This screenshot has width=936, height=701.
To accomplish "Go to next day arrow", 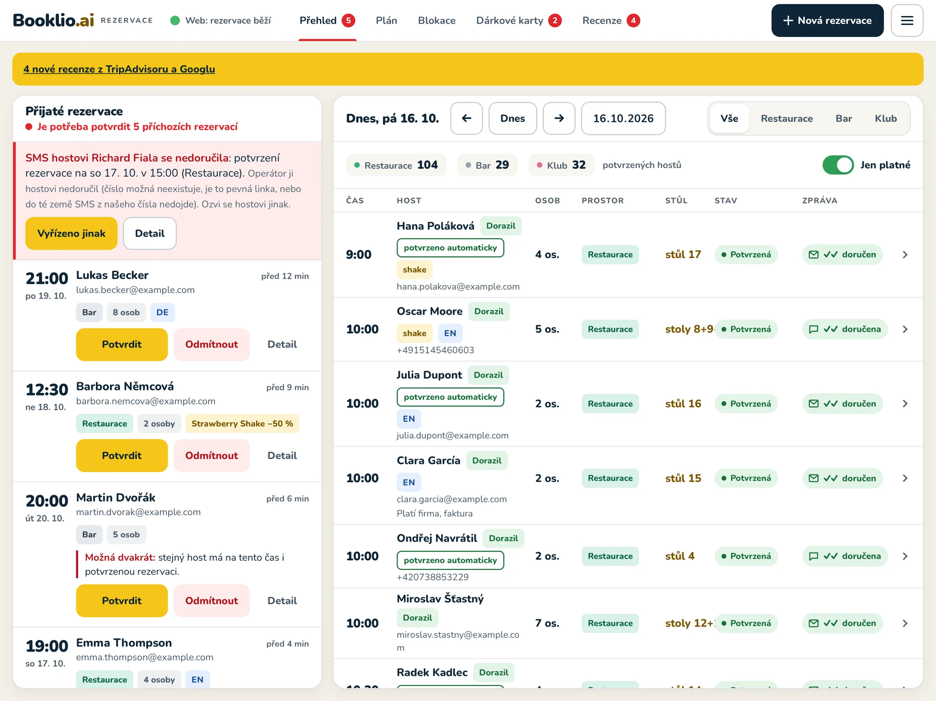I will [x=559, y=118].
